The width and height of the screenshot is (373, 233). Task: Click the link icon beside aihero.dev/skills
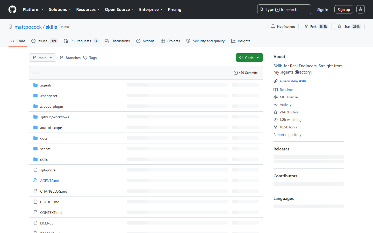coord(276,81)
